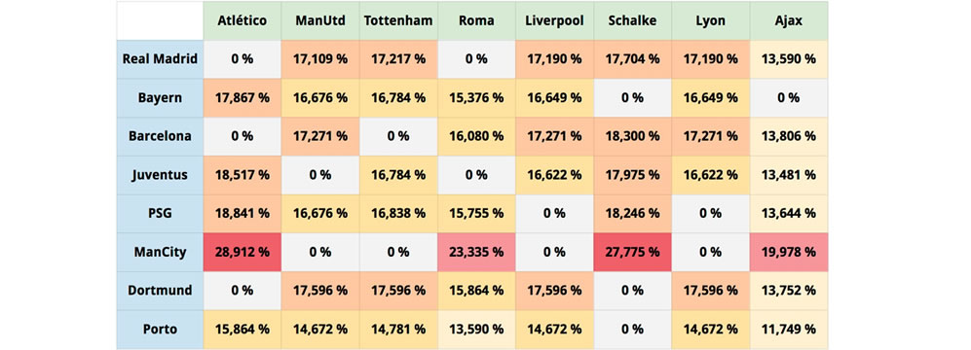
Task: Select the PSG vs Atlético 18,841 % cell
Action: coord(243,214)
